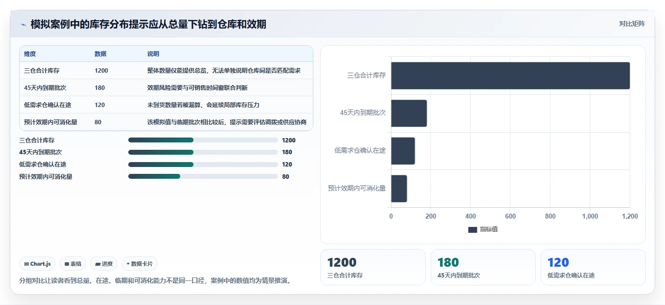Select table cell 低需求仓确认在途
This screenshot has width=665, height=305.
point(48,105)
